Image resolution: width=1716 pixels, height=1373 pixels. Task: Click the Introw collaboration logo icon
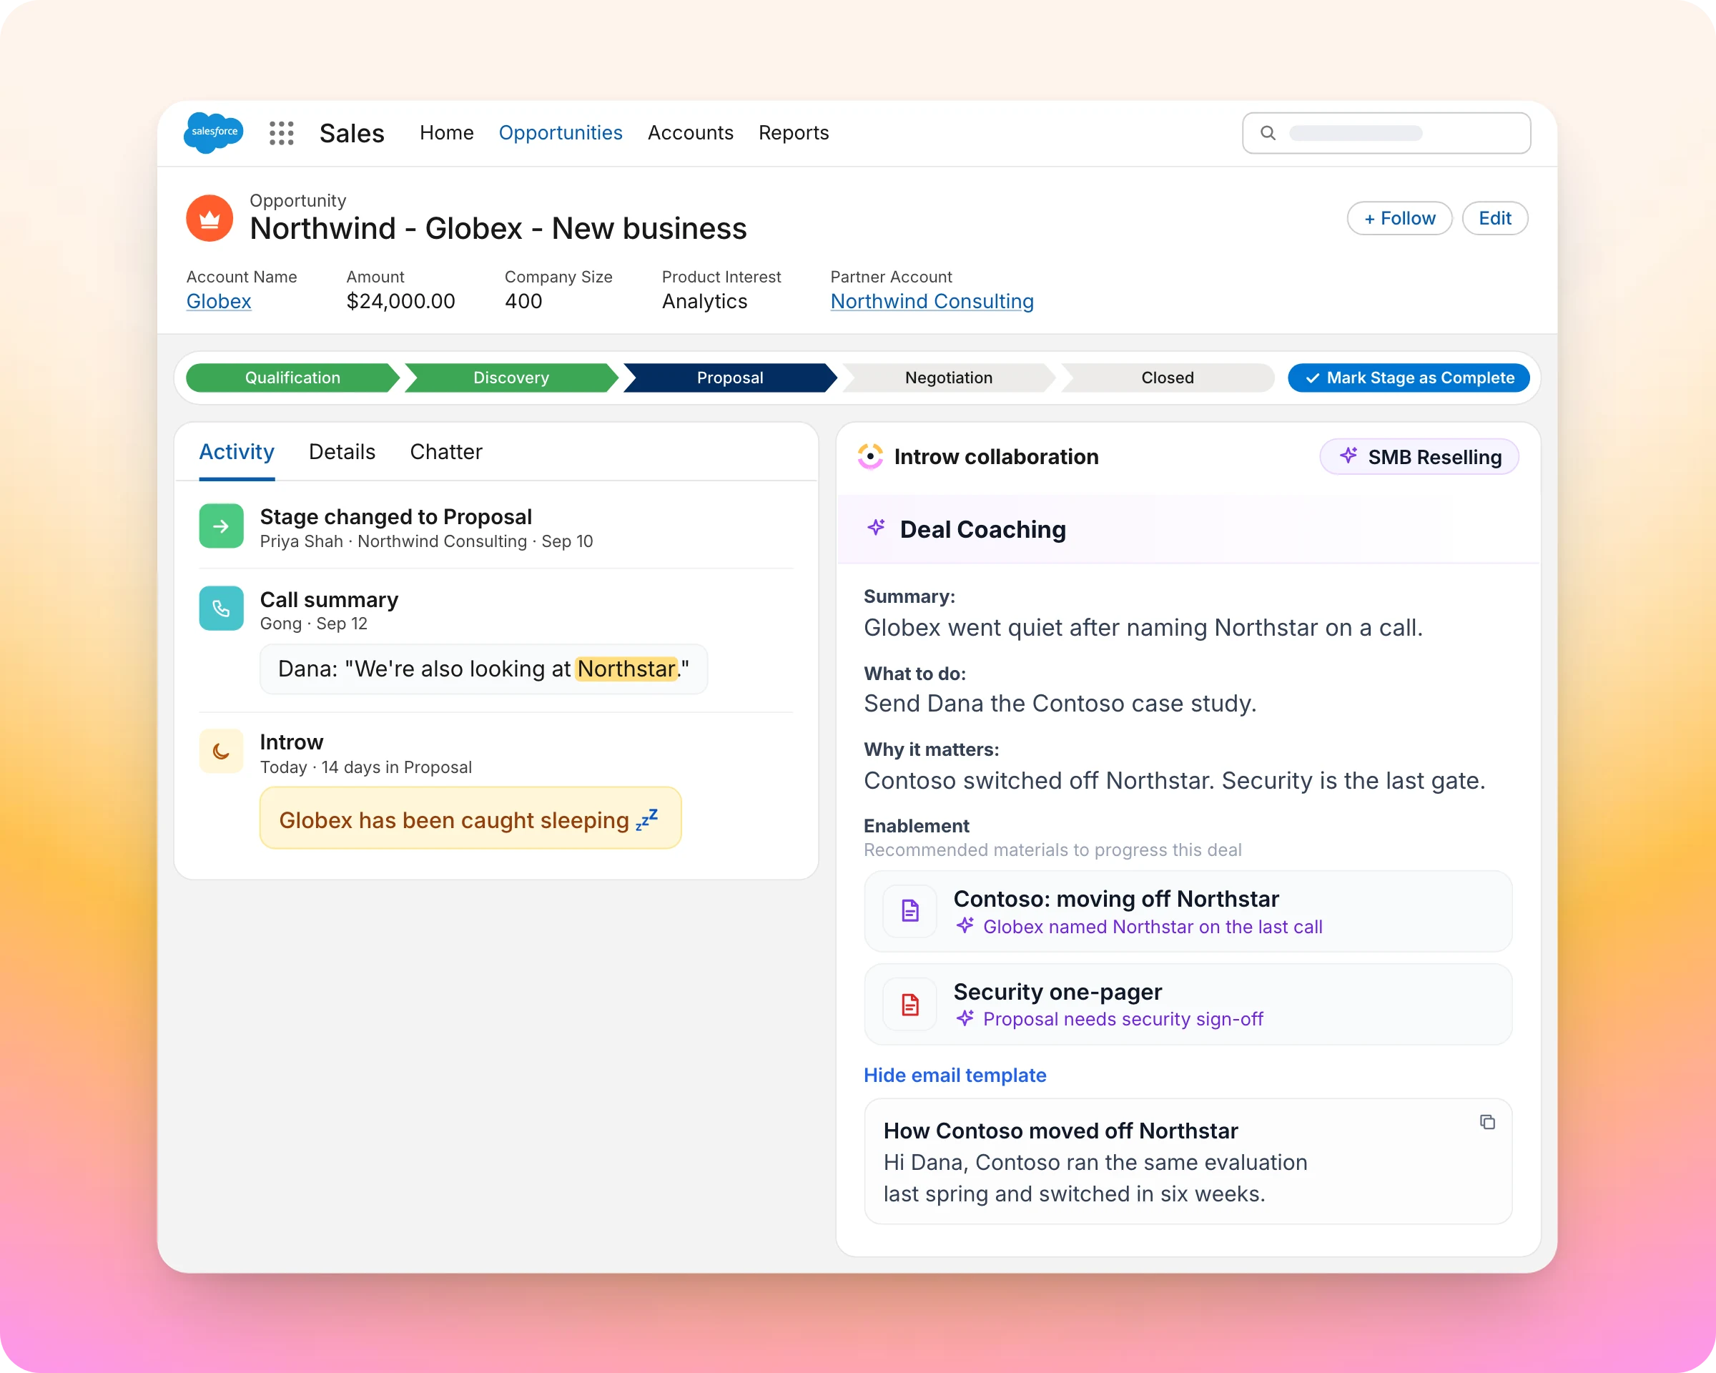click(x=871, y=457)
